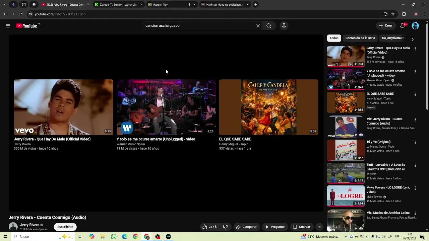View site information icon in address bar

pyautogui.click(x=30, y=14)
